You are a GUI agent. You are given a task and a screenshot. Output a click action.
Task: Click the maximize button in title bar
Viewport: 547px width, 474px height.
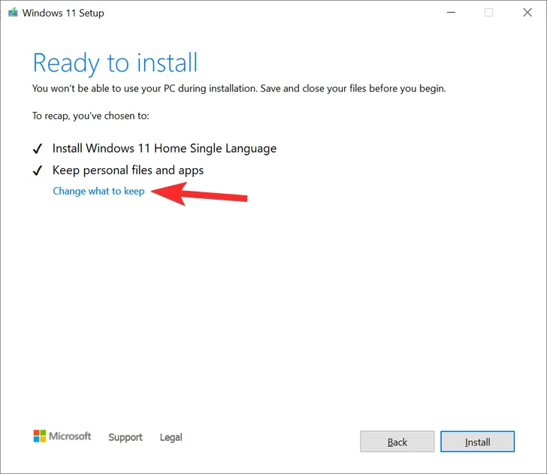coord(488,13)
